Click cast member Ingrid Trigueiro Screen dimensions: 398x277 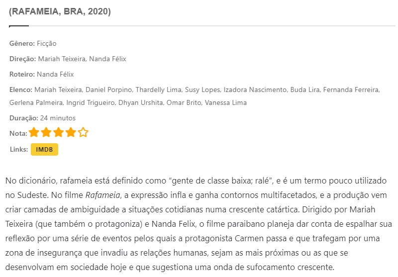pyautogui.click(x=91, y=103)
